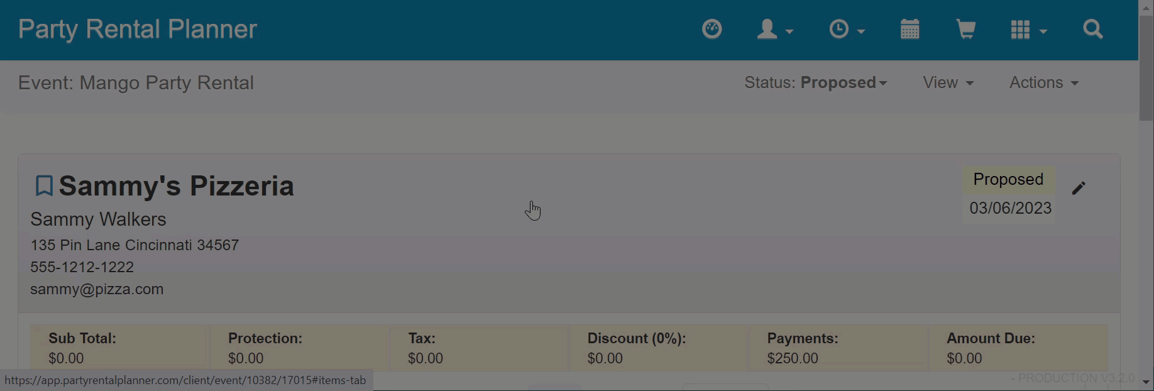Click the pencil edit icon

click(x=1079, y=188)
